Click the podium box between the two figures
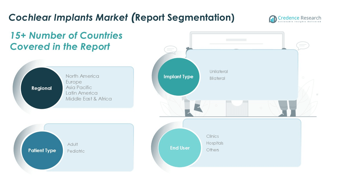 point(237,108)
